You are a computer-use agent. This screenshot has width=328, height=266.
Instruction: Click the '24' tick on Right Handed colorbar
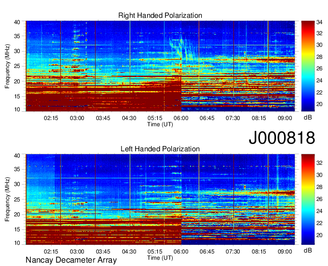click(x=319, y=80)
